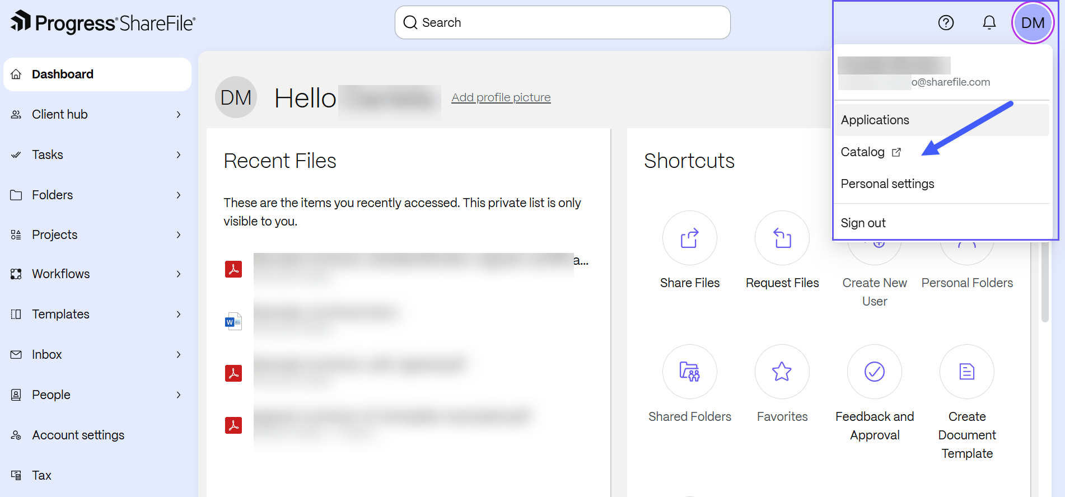Click the Folders sidebar icon
1065x497 pixels.
pos(16,195)
